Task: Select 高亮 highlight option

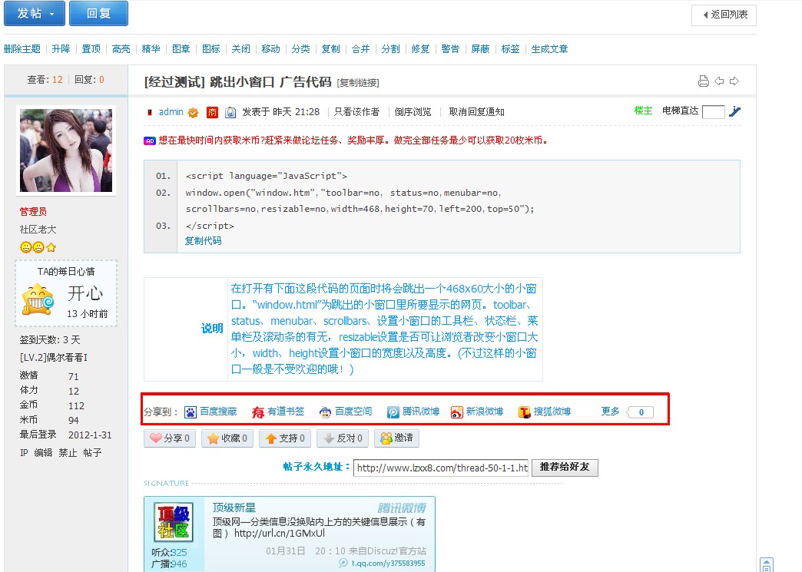Action: click(x=121, y=49)
